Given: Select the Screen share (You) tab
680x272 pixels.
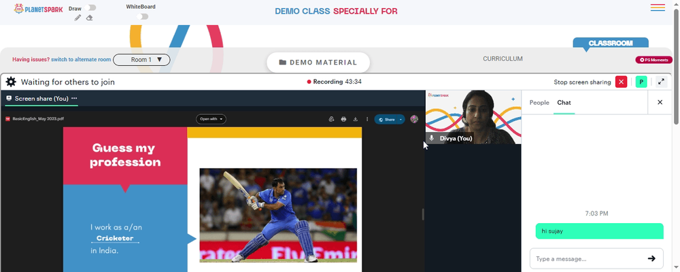Looking at the screenshot, I should (x=41, y=99).
